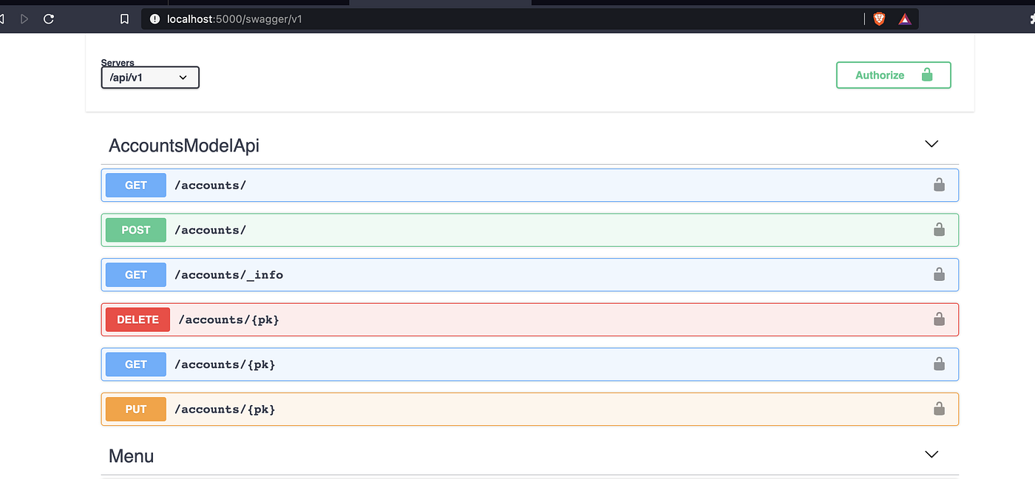Open the Servers /api/v1 dropdown
This screenshot has height=479, width=1035.
[x=150, y=78]
